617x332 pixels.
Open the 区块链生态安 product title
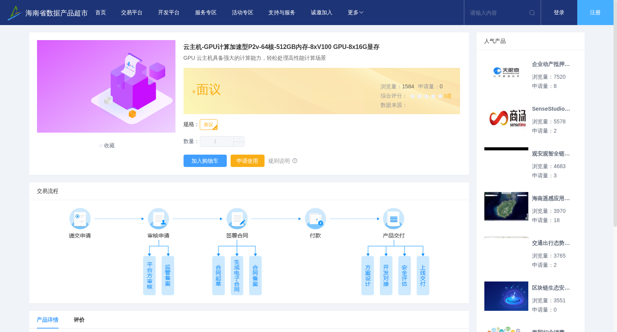tap(551, 288)
